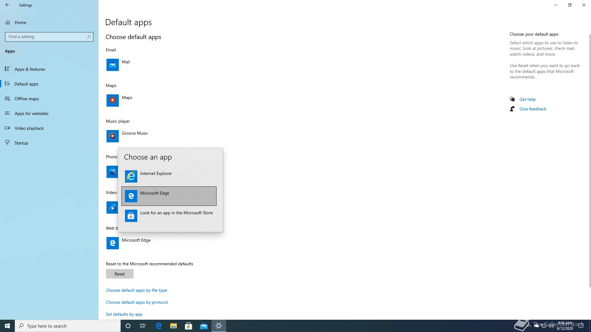Select Microsoft Edge in Choose an app
This screenshot has width=591, height=332.
(169, 196)
